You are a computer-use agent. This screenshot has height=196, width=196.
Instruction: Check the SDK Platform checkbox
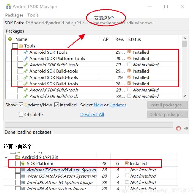tap(18, 163)
